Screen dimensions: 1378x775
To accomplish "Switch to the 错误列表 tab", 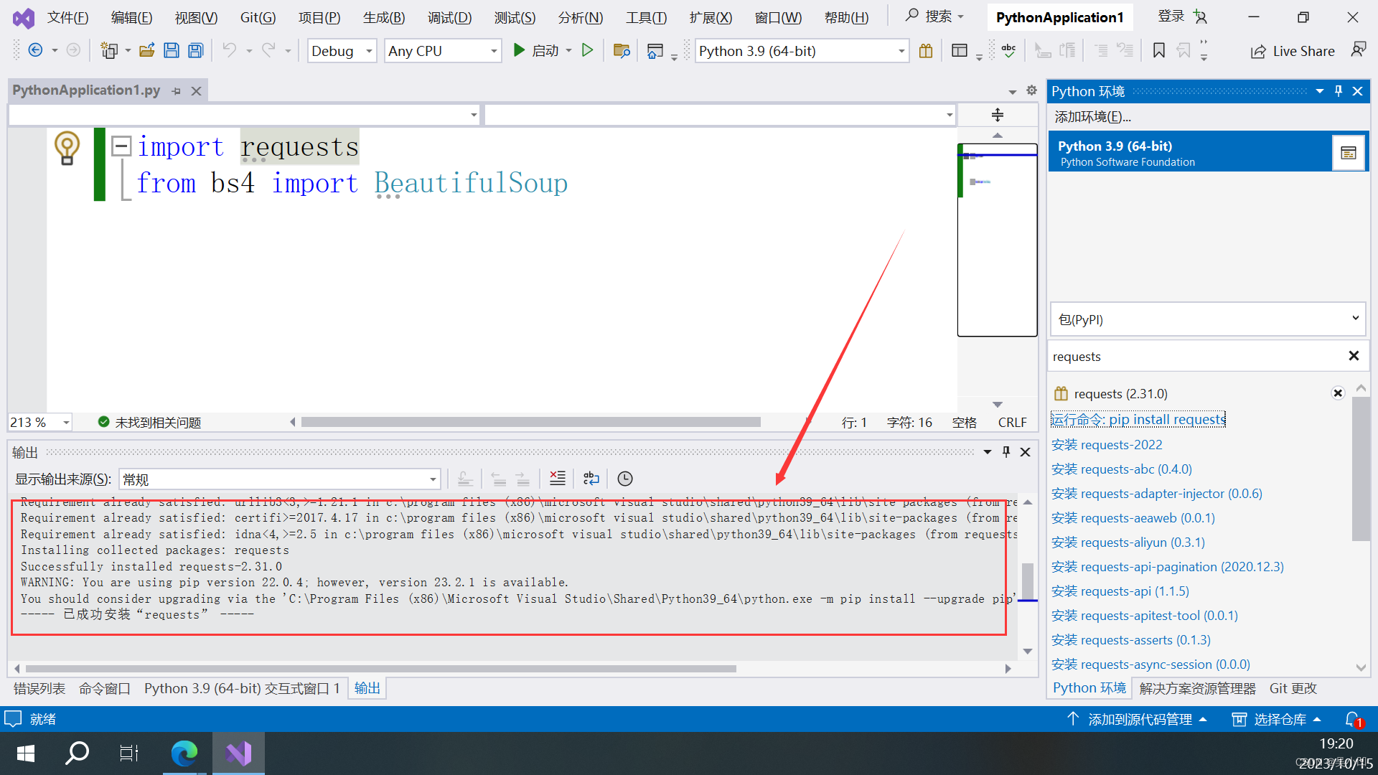I will [39, 688].
